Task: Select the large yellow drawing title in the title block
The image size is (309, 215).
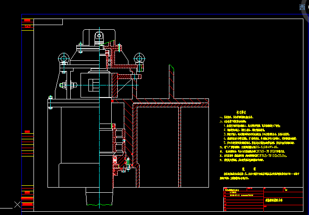Action: [274, 200]
